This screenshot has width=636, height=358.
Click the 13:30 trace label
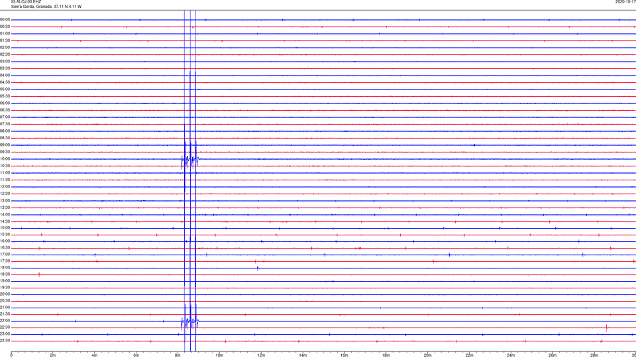5,208
